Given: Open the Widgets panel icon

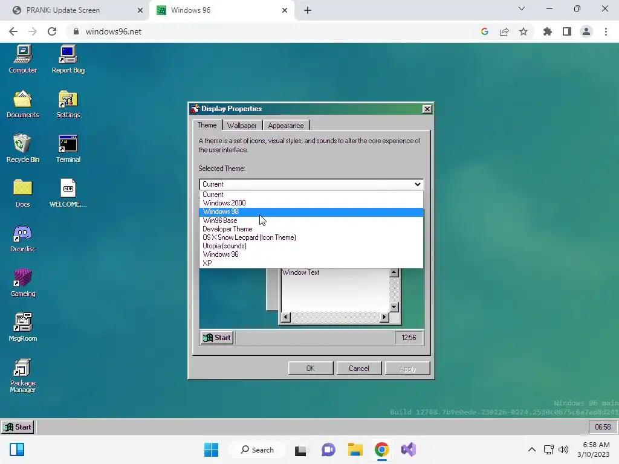Looking at the screenshot, I should (x=17, y=449).
